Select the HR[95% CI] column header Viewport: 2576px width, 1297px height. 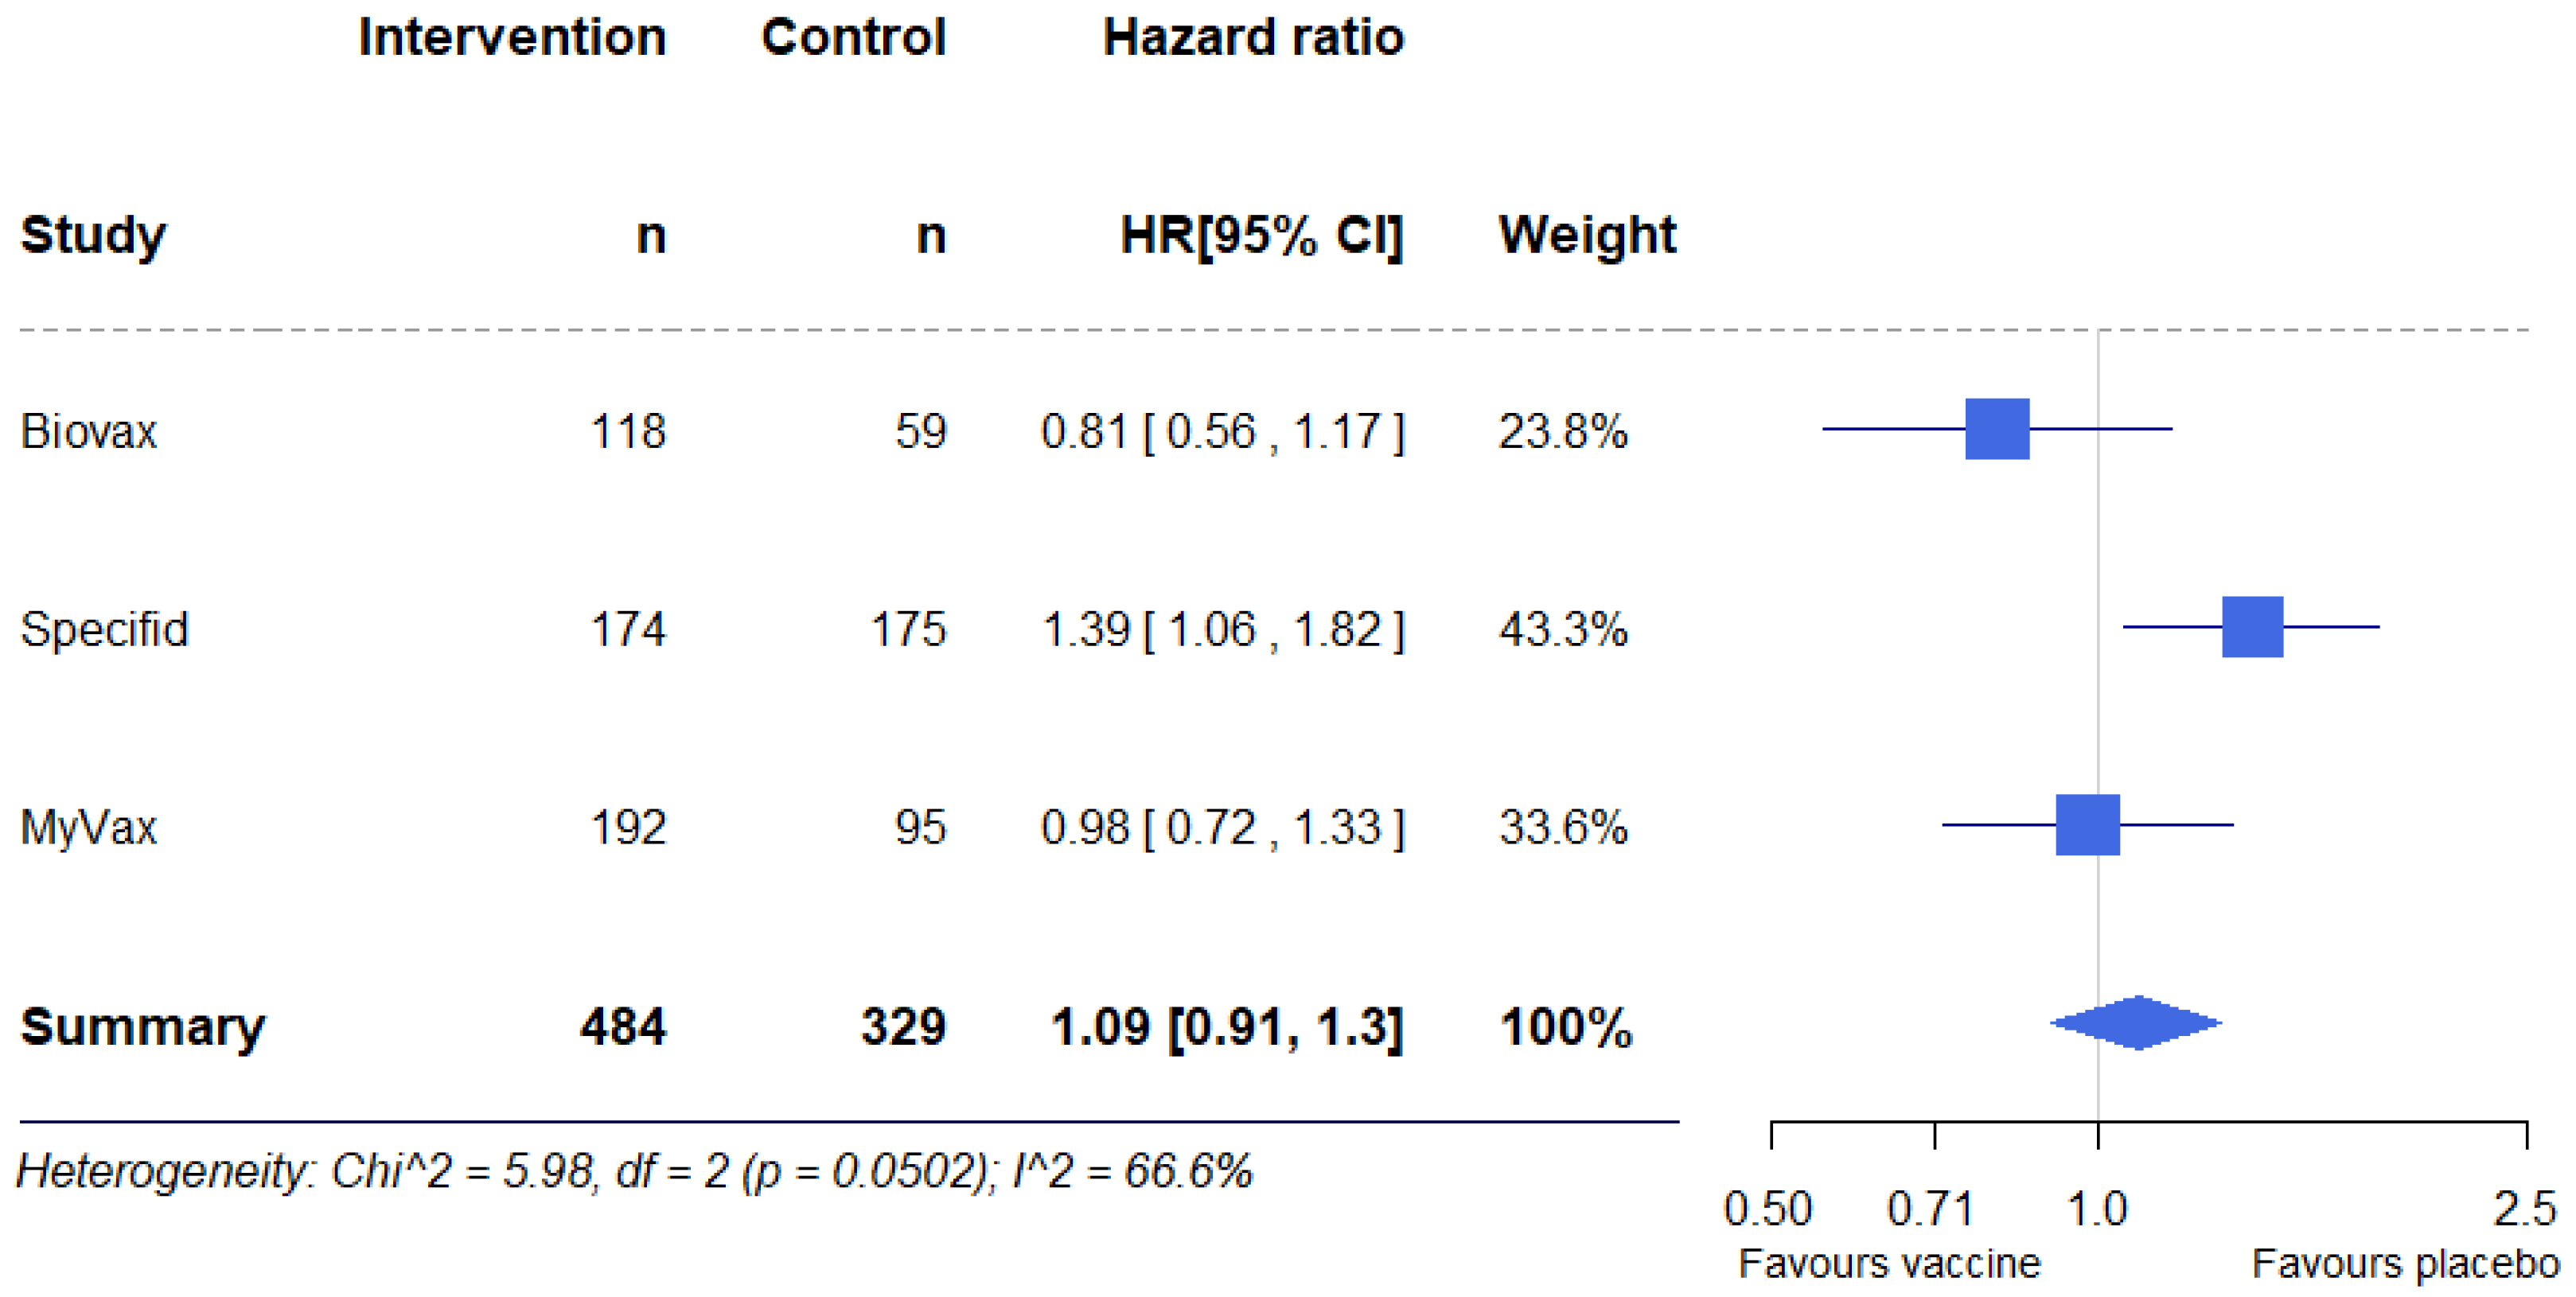[x=1261, y=236]
